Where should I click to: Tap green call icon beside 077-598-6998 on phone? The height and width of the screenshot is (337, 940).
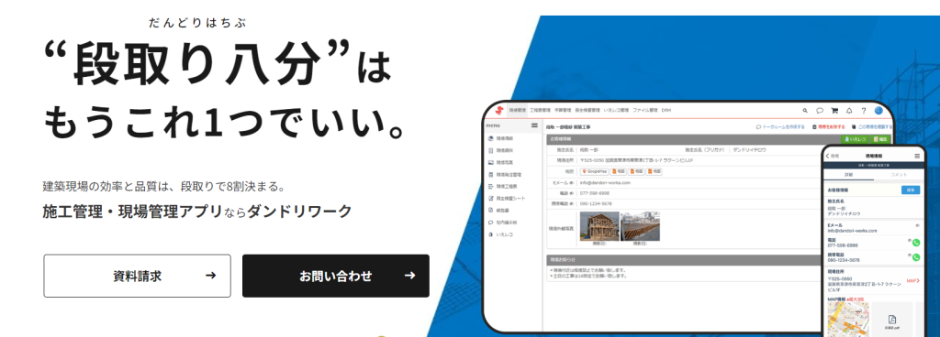click(916, 244)
